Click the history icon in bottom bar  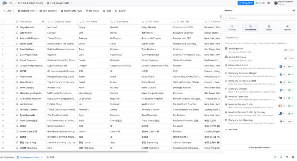[287, 157]
